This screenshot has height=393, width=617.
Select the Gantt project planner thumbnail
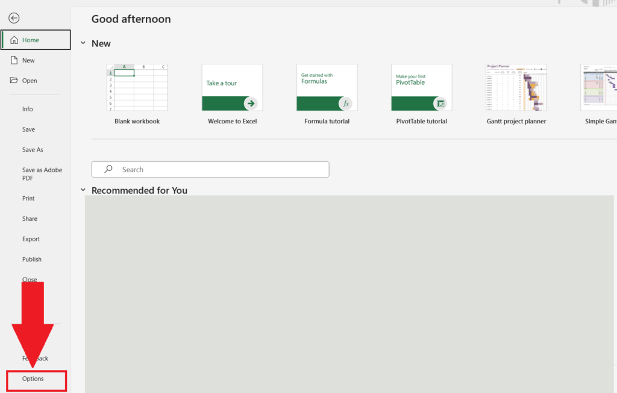(516, 87)
